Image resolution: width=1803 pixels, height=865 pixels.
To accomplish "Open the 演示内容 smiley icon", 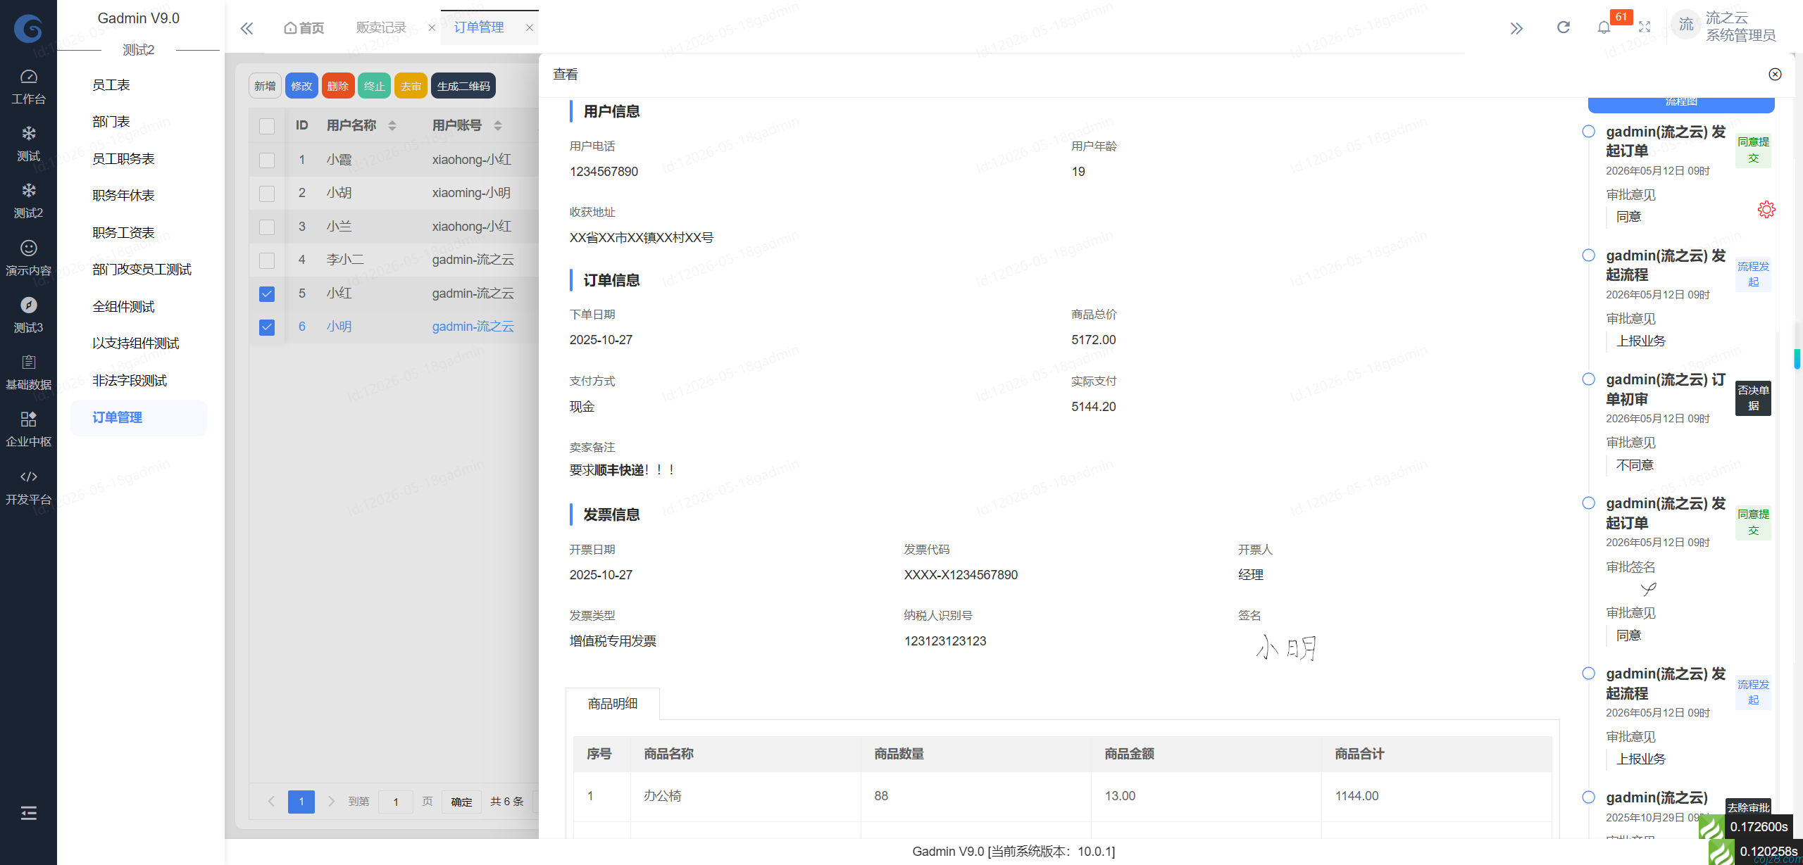I will click(x=28, y=248).
